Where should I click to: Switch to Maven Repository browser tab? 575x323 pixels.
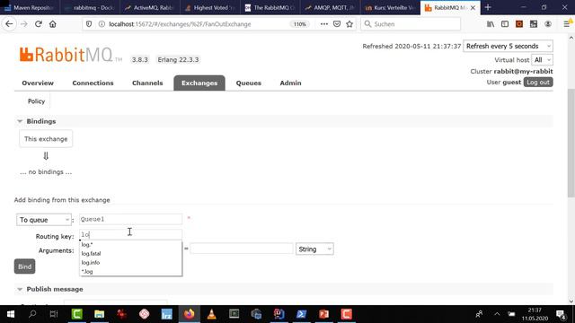pos(30,7)
